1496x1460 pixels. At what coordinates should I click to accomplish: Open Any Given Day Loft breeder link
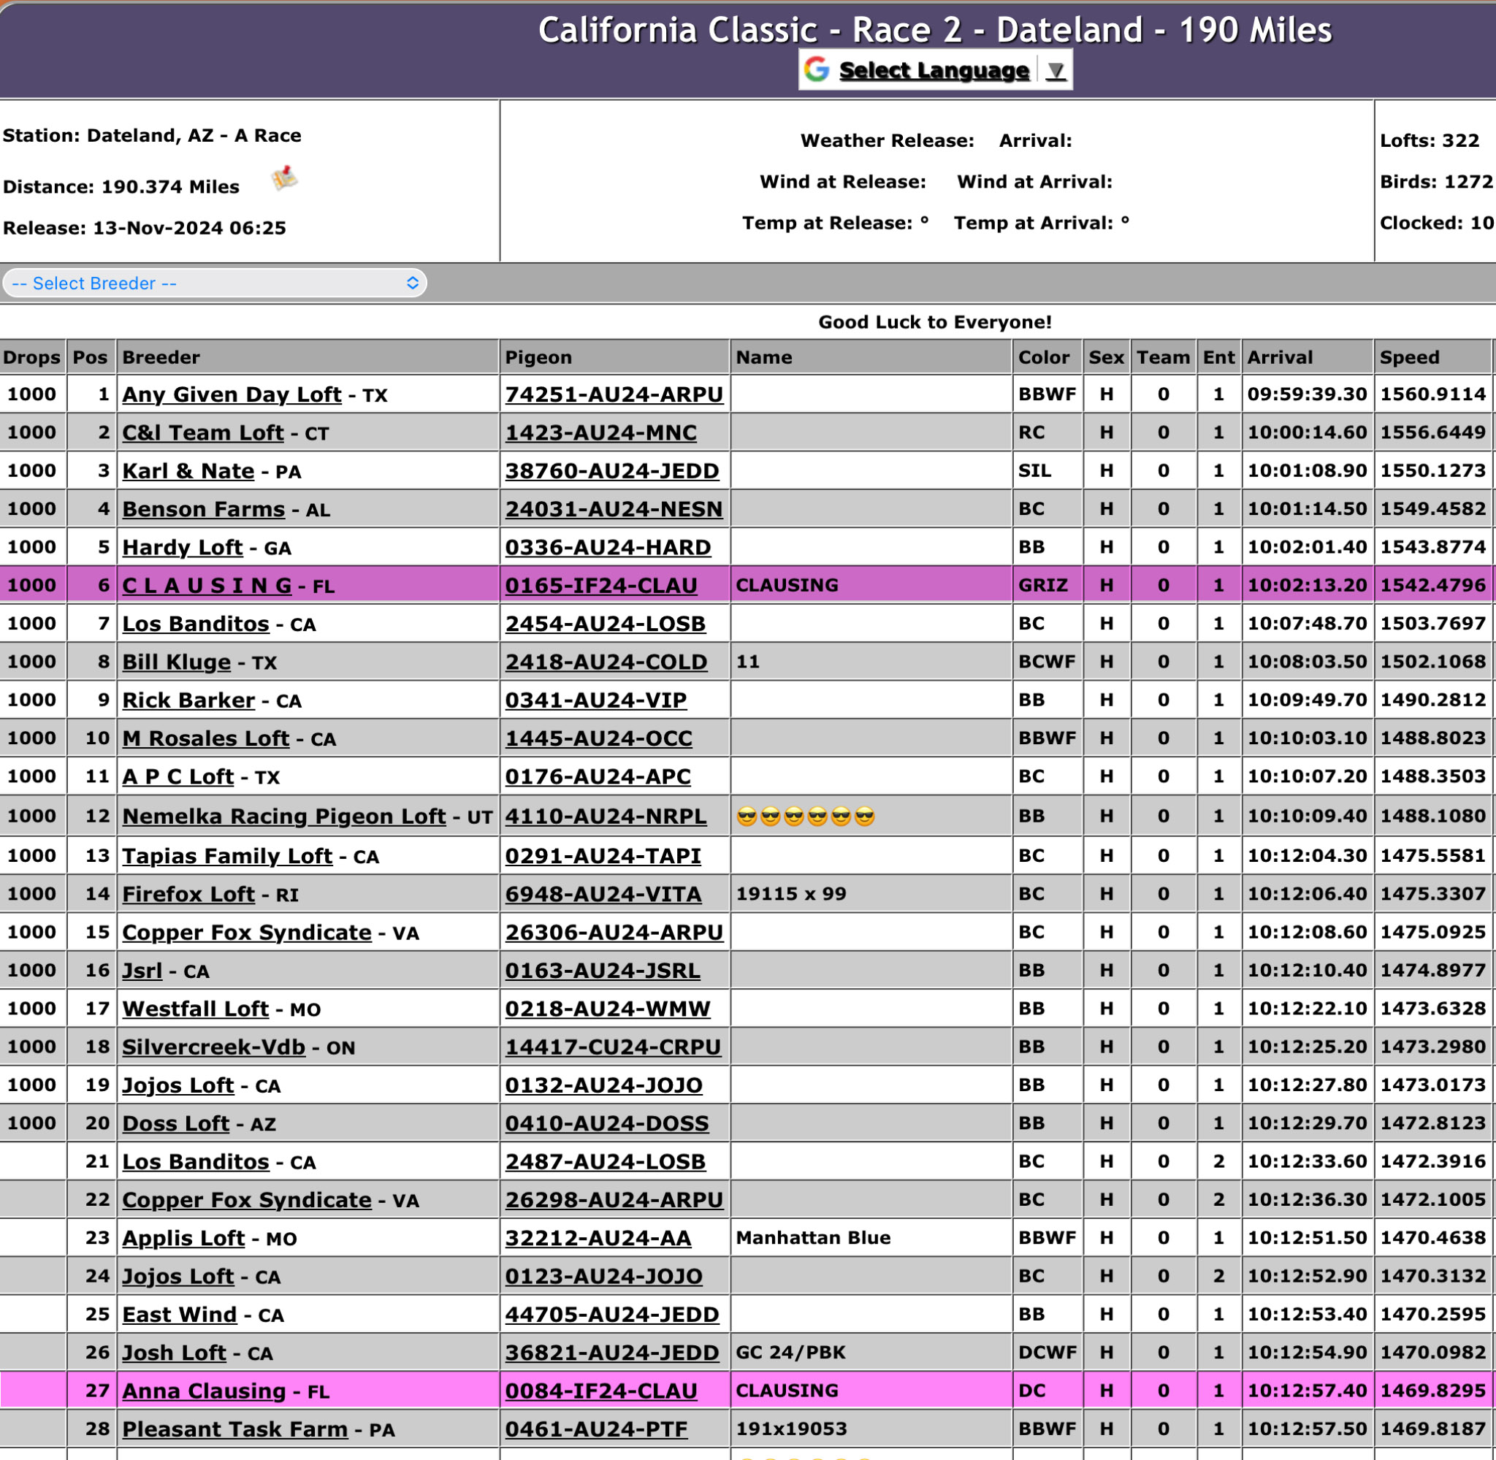click(x=232, y=394)
